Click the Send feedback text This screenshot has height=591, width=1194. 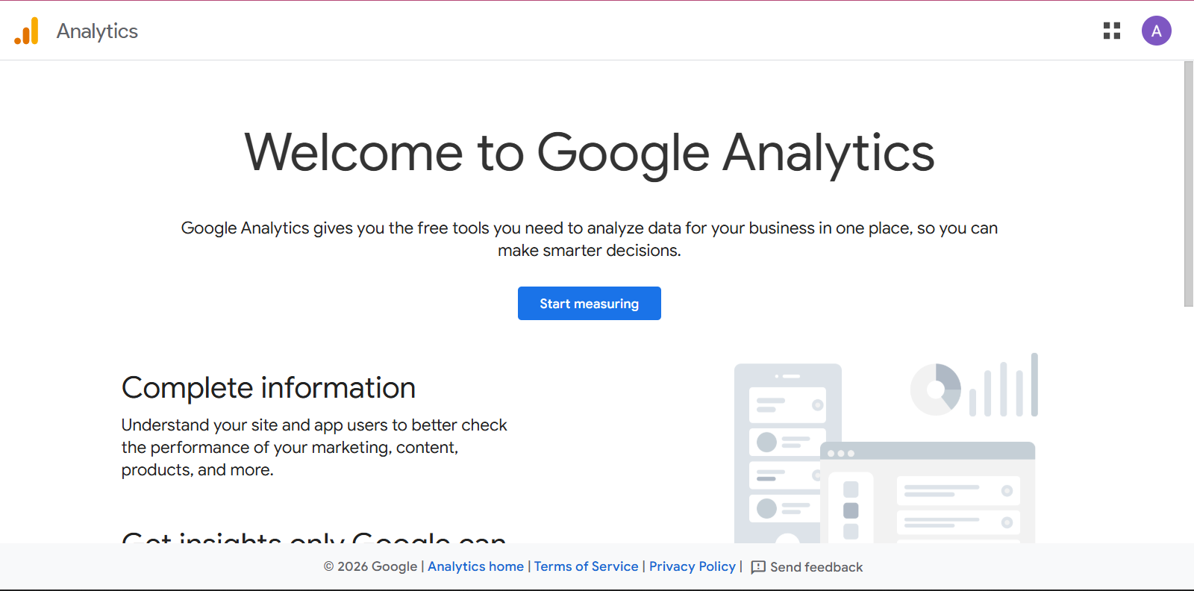click(816, 567)
